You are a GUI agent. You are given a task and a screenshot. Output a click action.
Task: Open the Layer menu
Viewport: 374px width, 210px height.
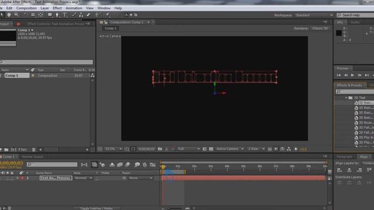(44, 8)
